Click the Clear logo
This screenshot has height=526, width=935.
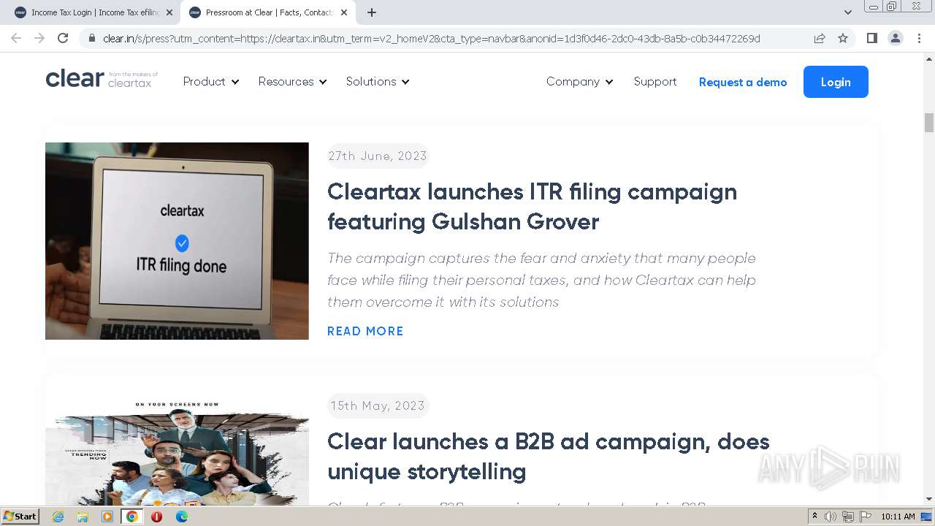click(x=102, y=80)
